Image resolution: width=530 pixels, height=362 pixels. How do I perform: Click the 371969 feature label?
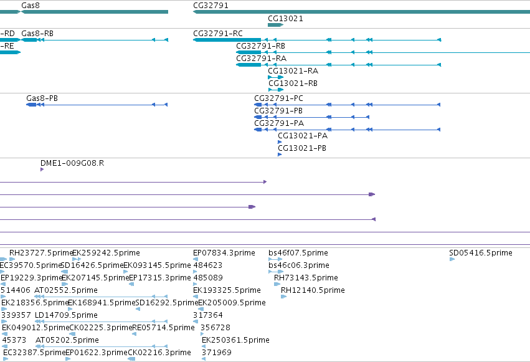click(x=217, y=353)
